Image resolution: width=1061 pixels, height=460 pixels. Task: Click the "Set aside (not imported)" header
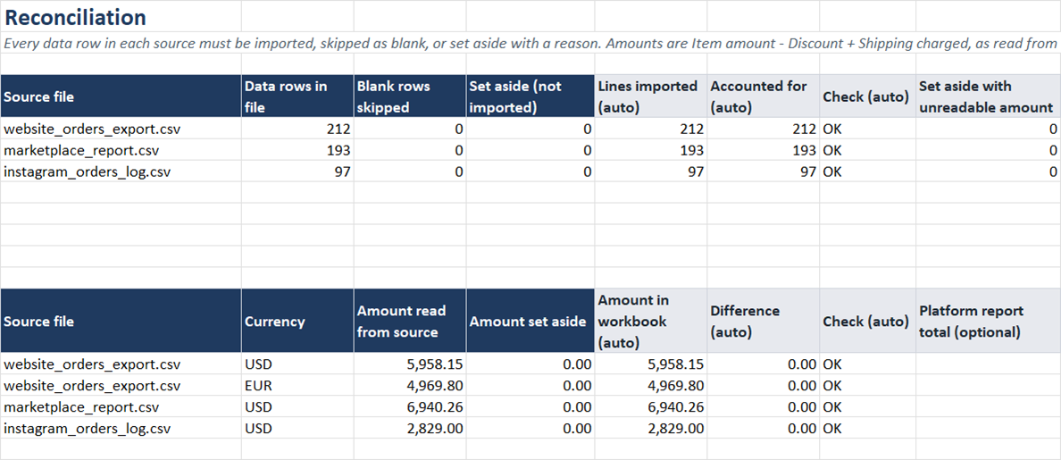[530, 96]
